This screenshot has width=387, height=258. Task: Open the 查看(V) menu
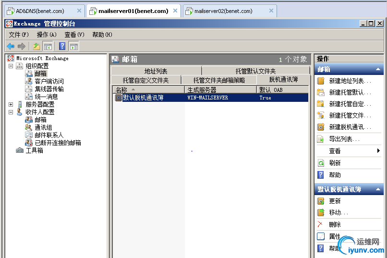pyautogui.click(x=74, y=35)
